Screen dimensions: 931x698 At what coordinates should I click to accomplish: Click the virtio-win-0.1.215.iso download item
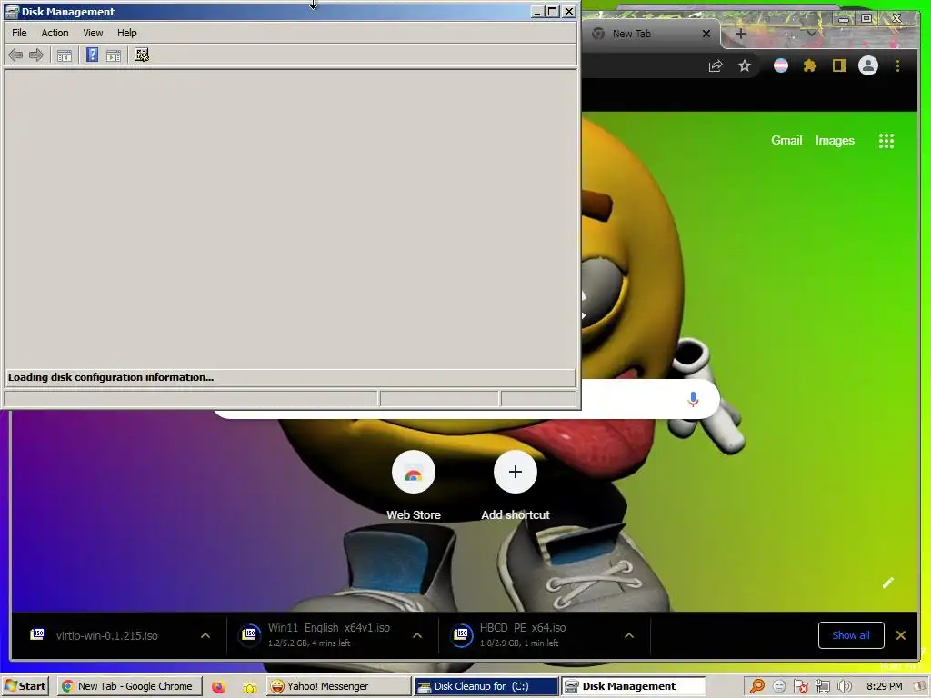coord(107,635)
